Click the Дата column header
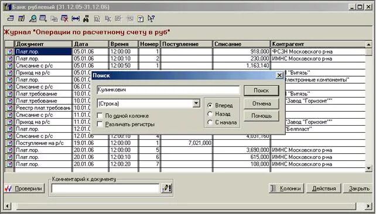 [x=90, y=44]
